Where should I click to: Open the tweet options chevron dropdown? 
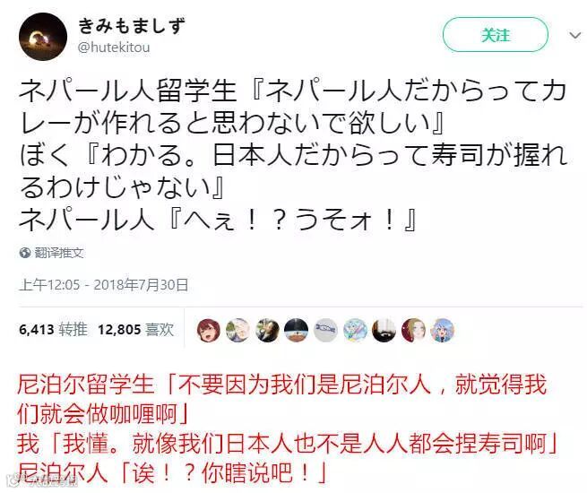coord(574,36)
